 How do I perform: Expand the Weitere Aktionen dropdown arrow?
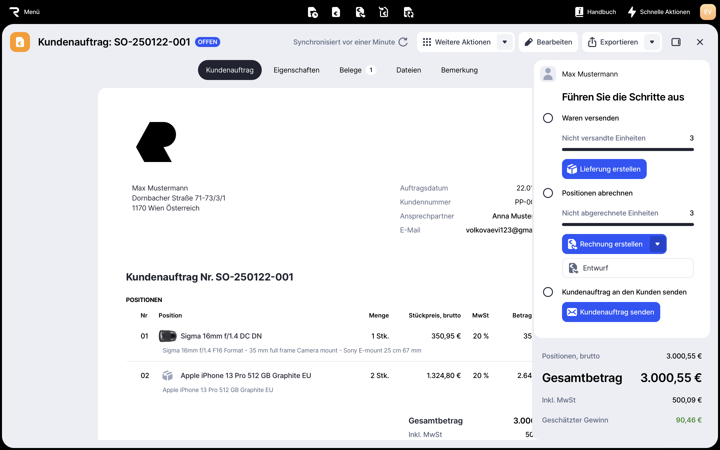click(x=504, y=42)
